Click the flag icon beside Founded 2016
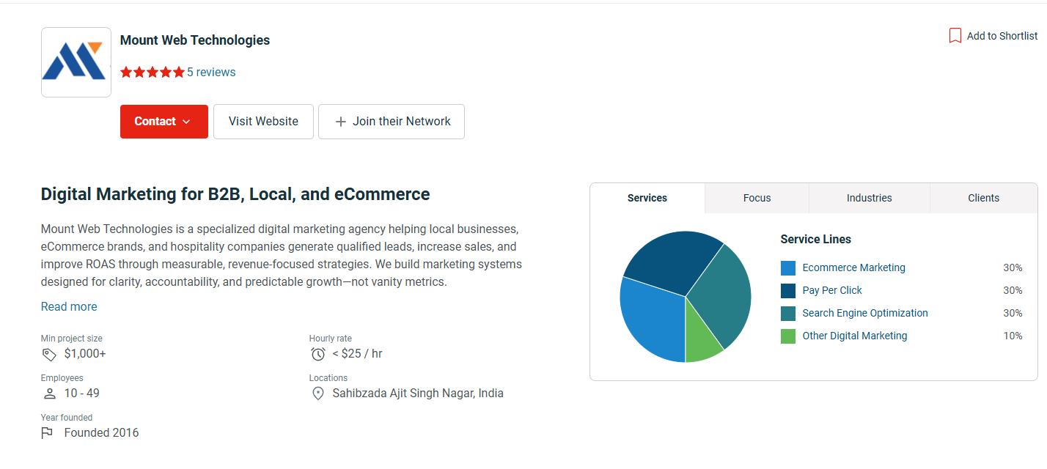 (48, 433)
